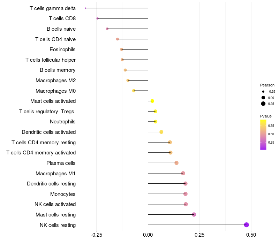Click the -0.25 x-axis tick label
This screenshot has height=244, width=279.
97,235
